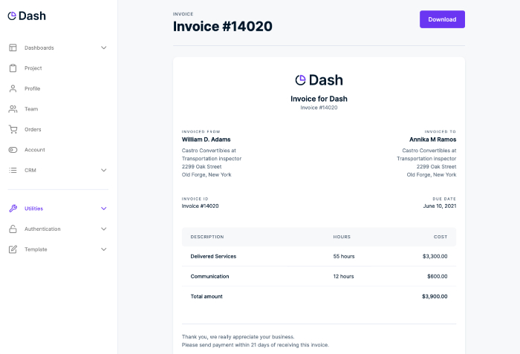Image resolution: width=520 pixels, height=354 pixels.
Task: Expand the Dashboards chevron
Action: pos(104,47)
